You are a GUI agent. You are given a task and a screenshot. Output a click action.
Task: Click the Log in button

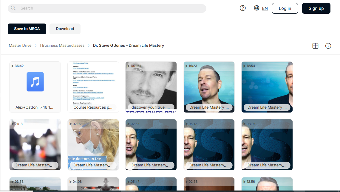(x=285, y=8)
